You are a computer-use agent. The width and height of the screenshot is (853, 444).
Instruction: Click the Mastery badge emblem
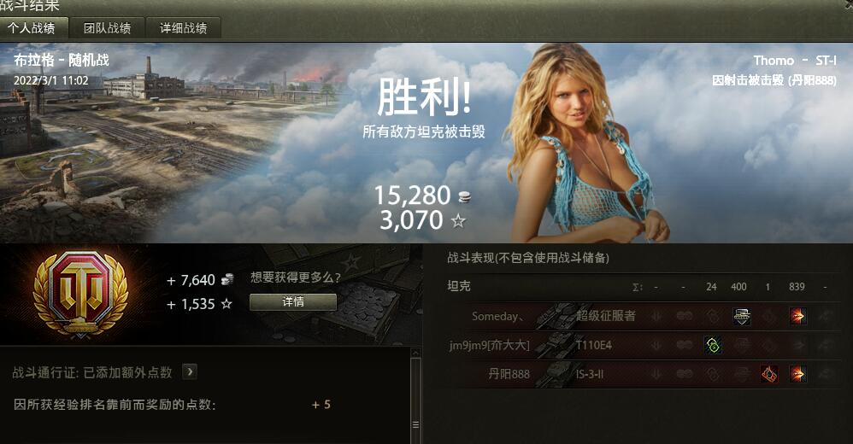81,294
